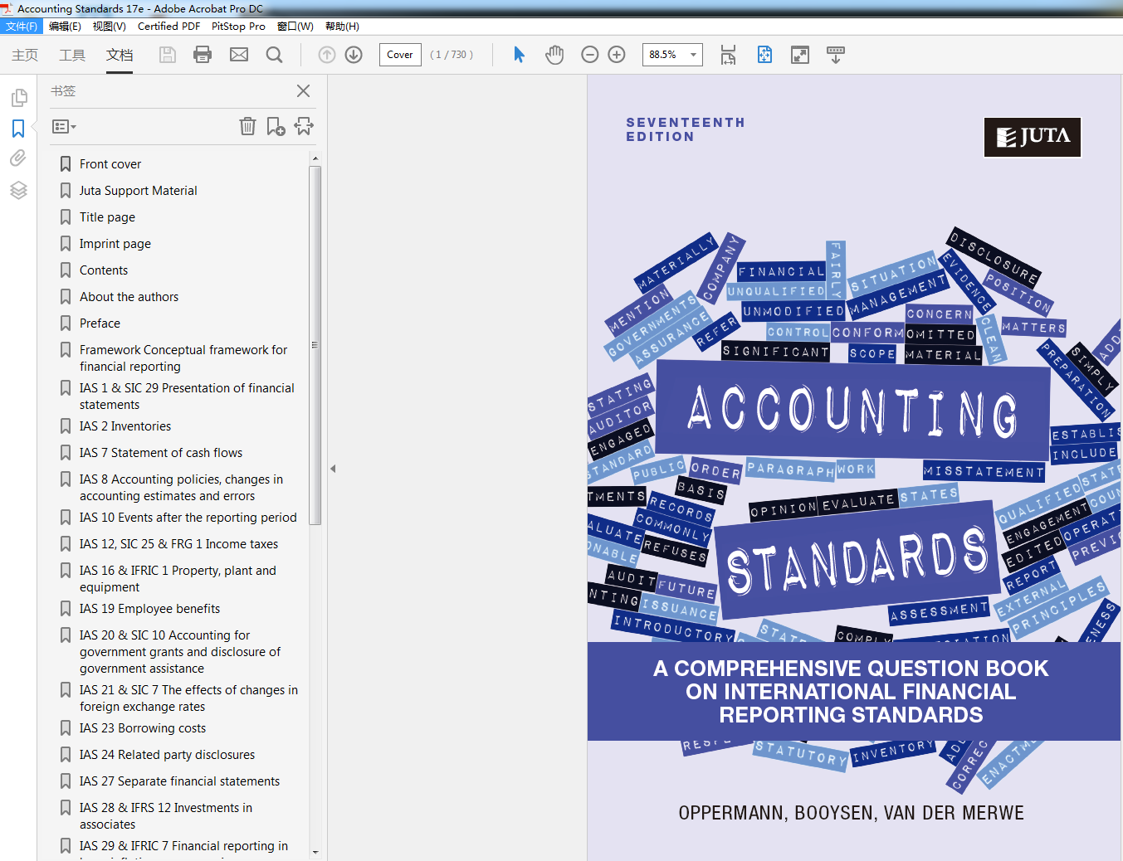The image size is (1123, 861).
Task: Open the 编辑(E) menu
Action: pos(65,27)
